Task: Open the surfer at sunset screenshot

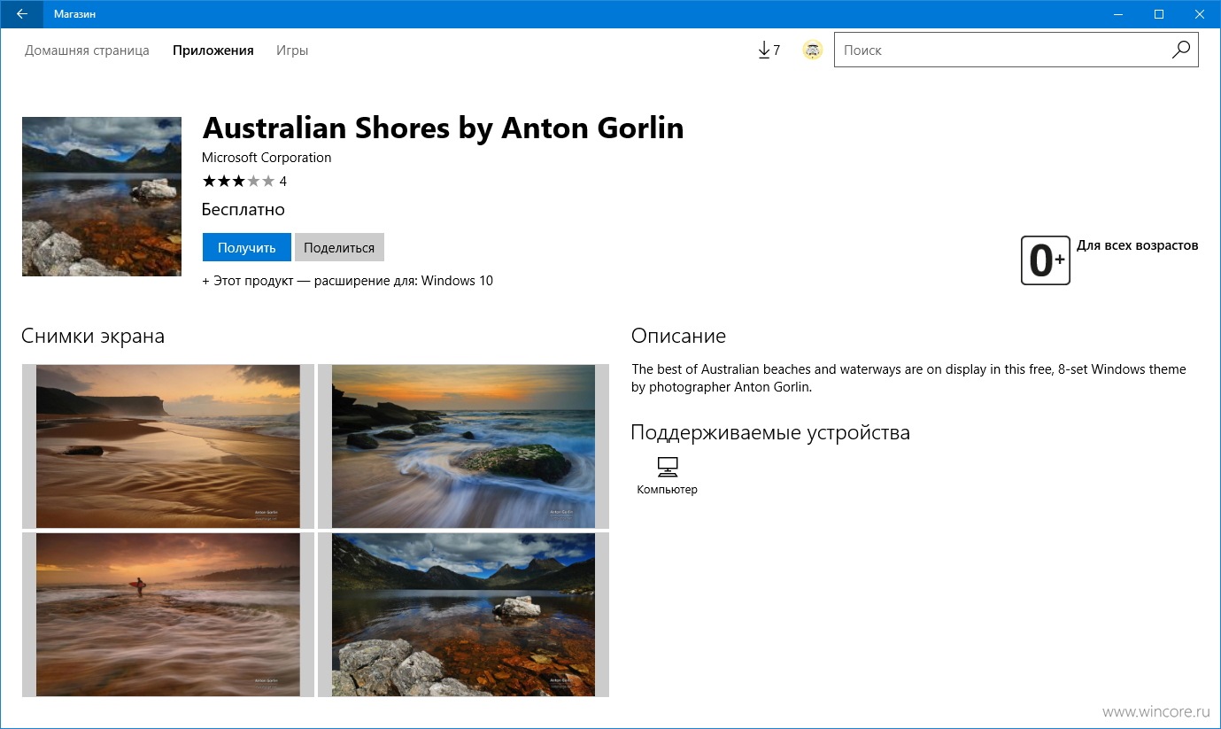Action: point(168,615)
